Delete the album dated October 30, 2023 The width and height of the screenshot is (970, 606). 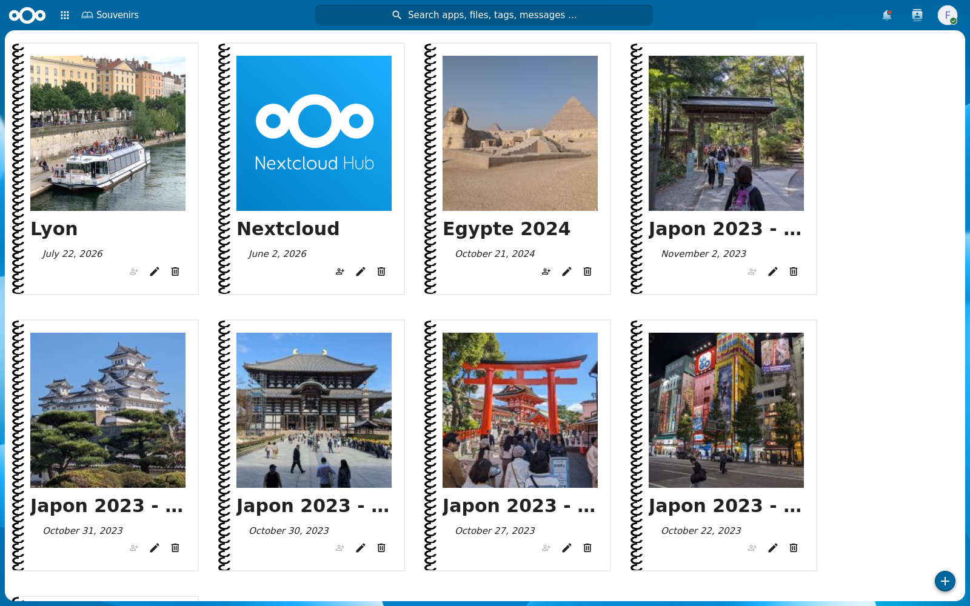point(381,548)
